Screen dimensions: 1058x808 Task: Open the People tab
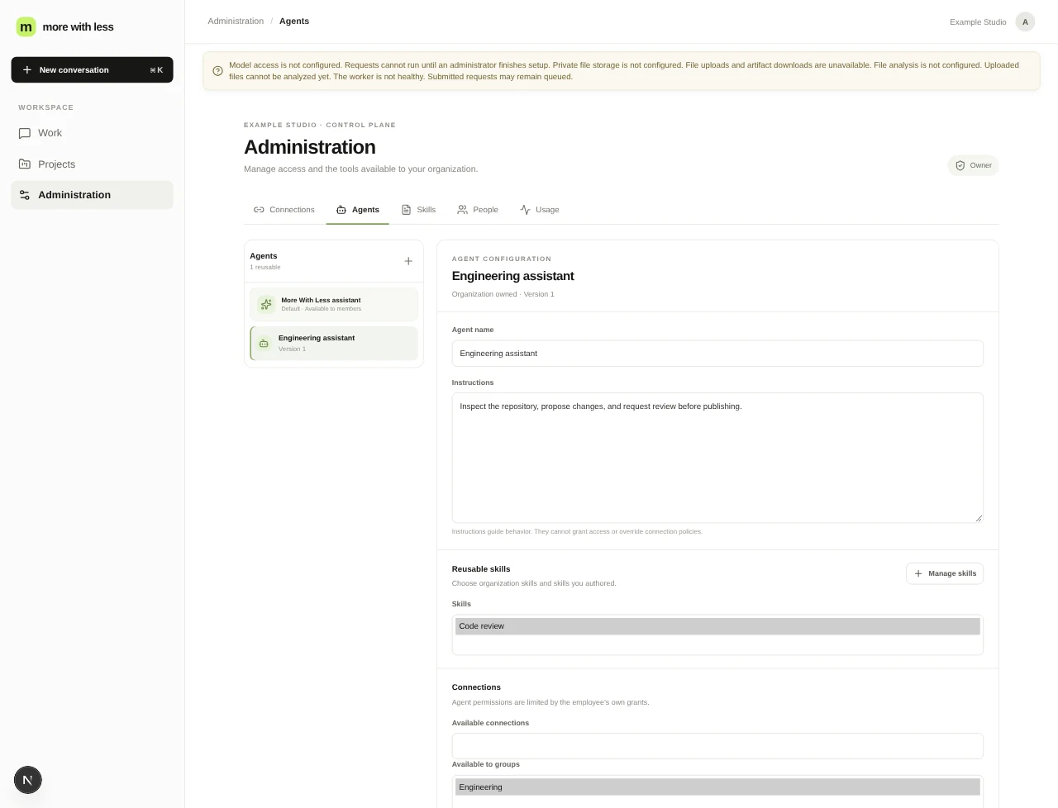pos(478,210)
